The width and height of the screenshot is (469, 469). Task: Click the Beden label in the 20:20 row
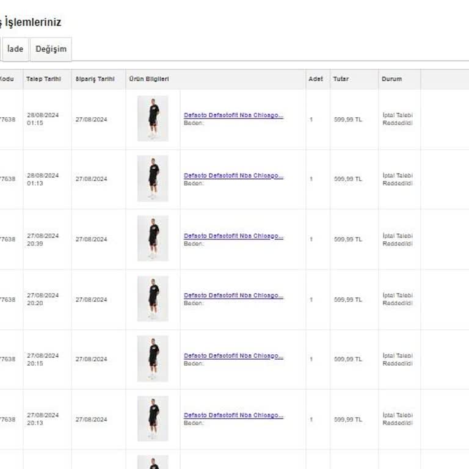click(194, 304)
